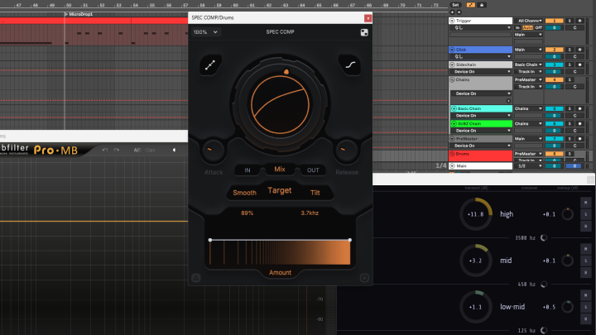Select the OUT option in SPEC COMP
Viewport: 596px width, 335px height.
pos(313,170)
